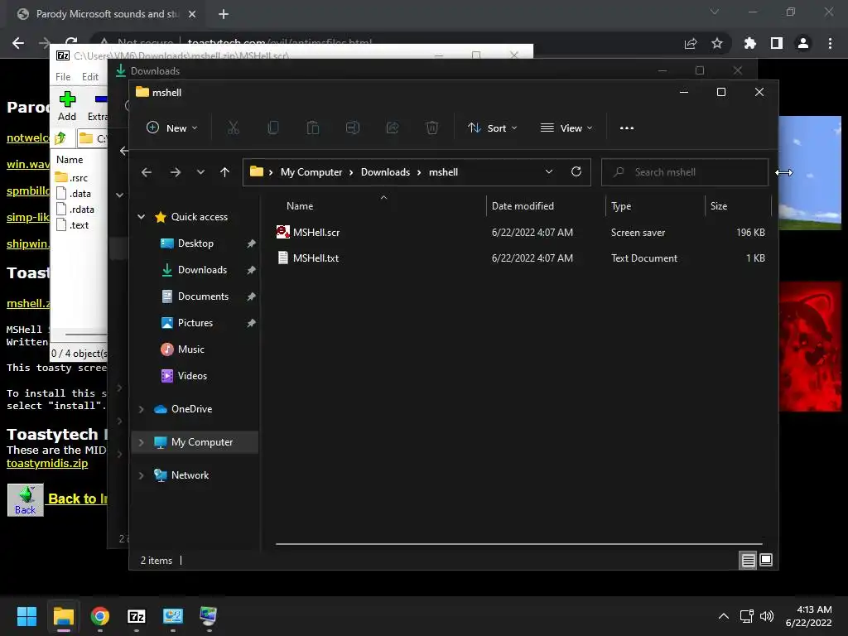Expand address bar history dropdown
The height and width of the screenshot is (636, 848).
pyautogui.click(x=549, y=171)
